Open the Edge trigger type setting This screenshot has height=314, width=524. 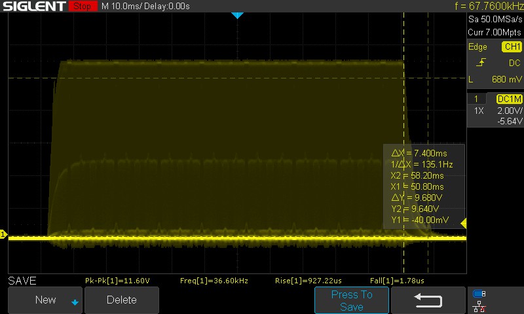coord(477,46)
